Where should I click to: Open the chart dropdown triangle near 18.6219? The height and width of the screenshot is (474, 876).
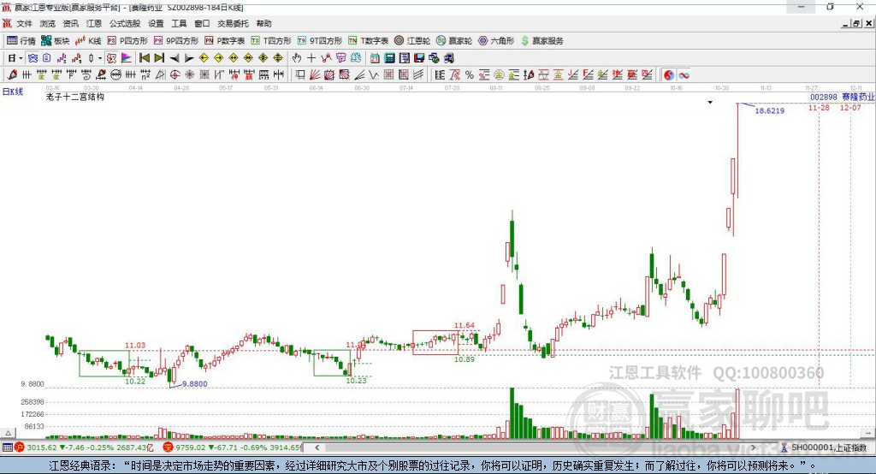710,103
